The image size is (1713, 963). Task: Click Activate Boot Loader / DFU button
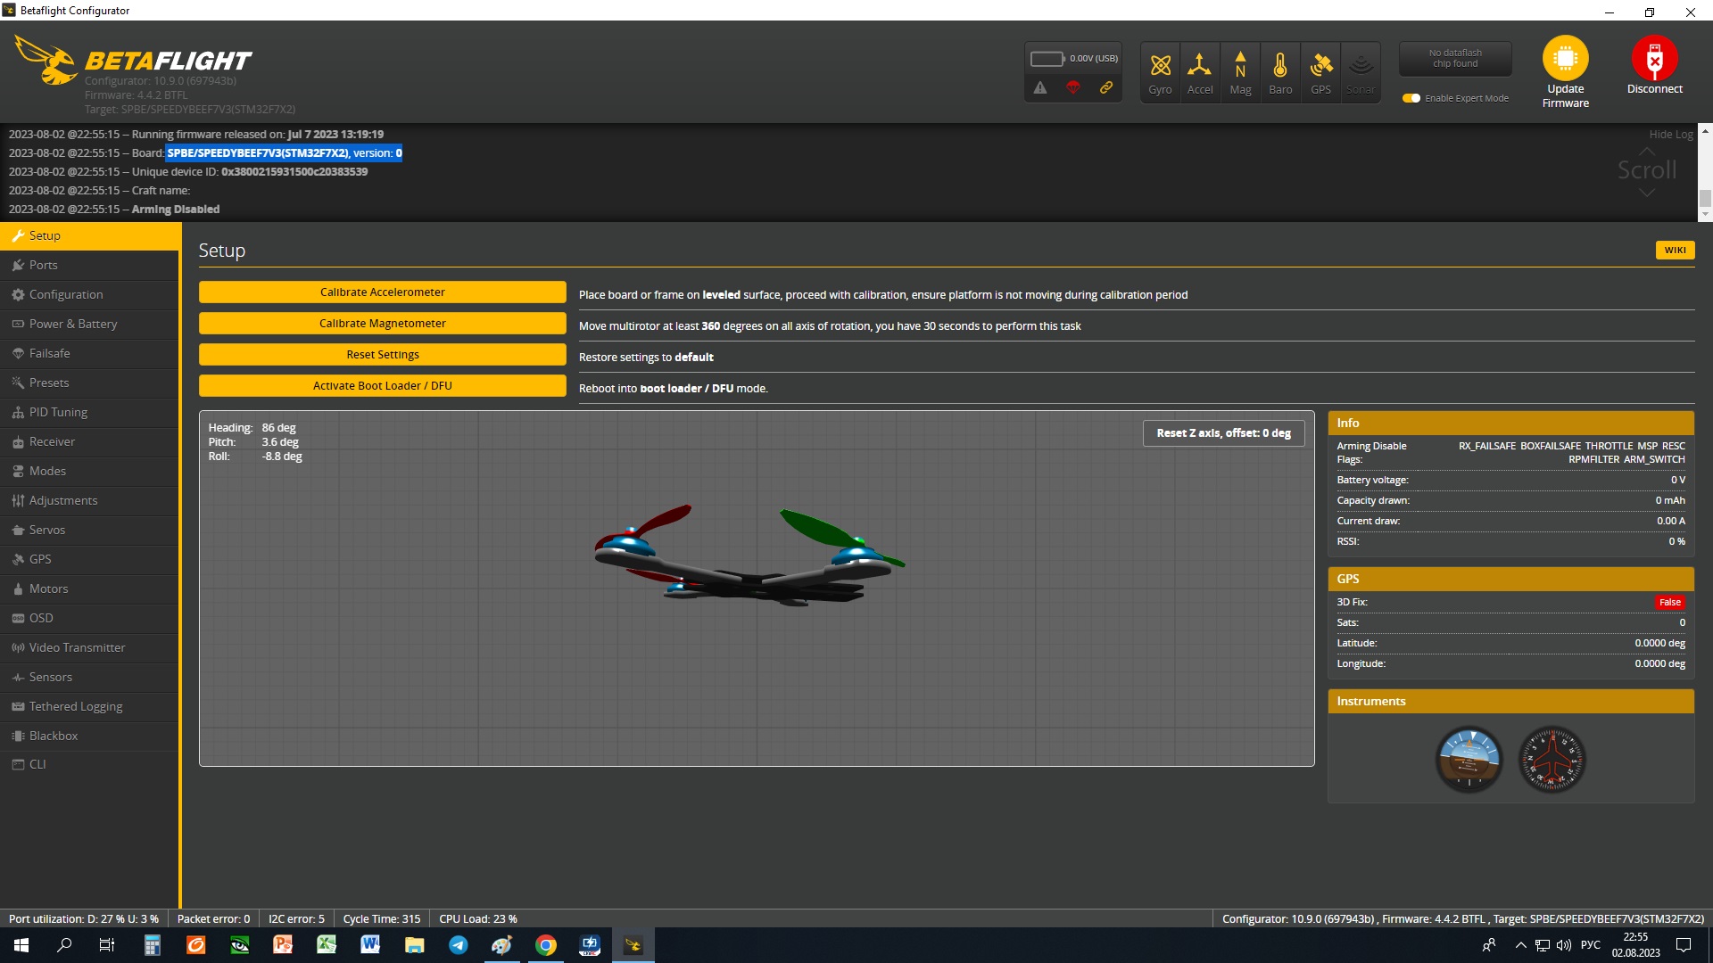coord(382,385)
